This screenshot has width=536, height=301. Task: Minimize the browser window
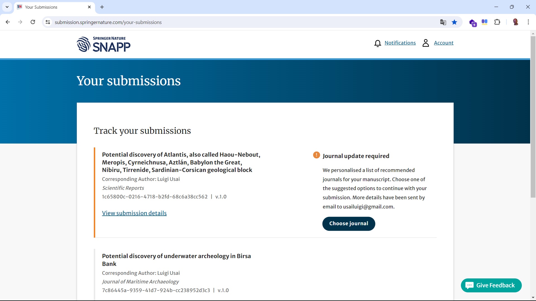pyautogui.click(x=496, y=7)
